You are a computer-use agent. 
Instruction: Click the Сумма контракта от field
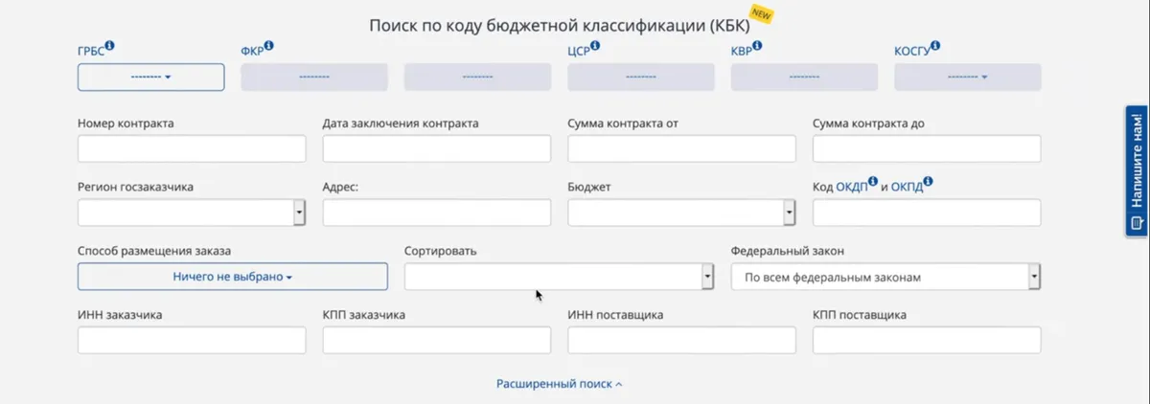(x=681, y=149)
